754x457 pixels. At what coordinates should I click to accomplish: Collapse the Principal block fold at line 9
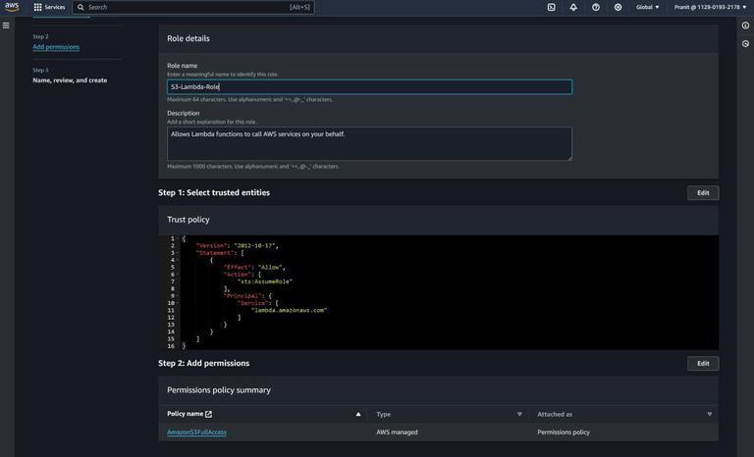click(x=178, y=296)
